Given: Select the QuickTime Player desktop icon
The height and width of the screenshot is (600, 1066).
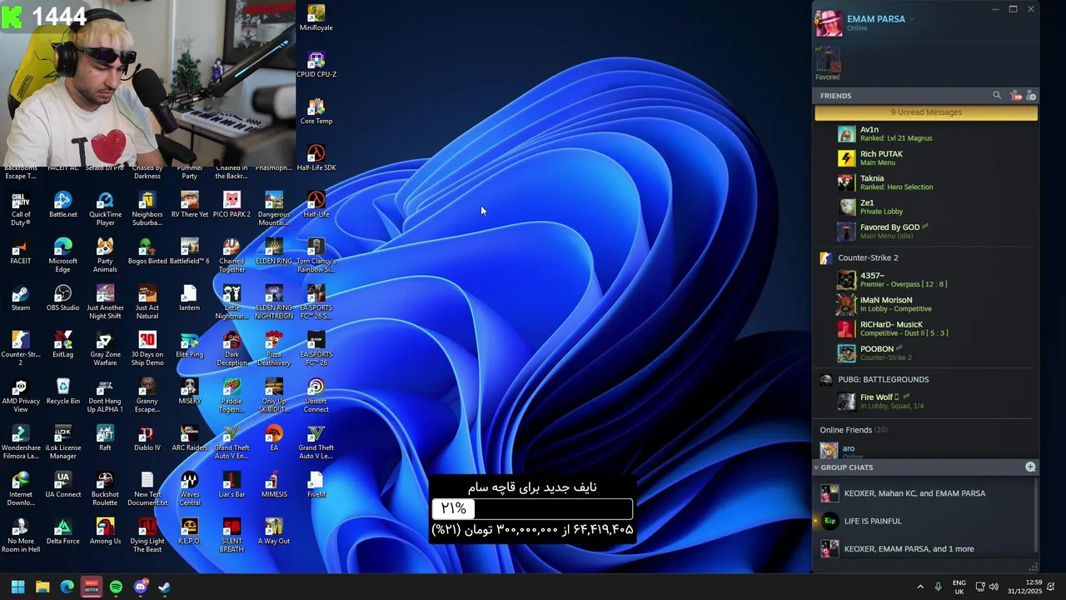Looking at the screenshot, I should [105, 209].
